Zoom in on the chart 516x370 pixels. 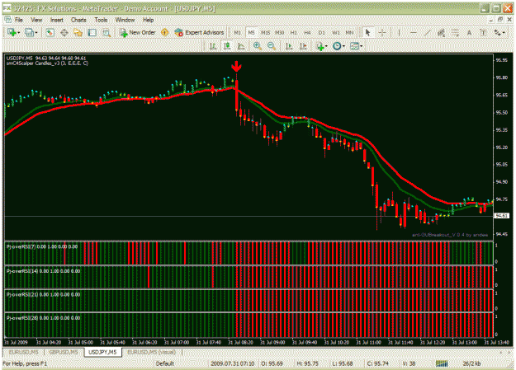tap(258, 46)
